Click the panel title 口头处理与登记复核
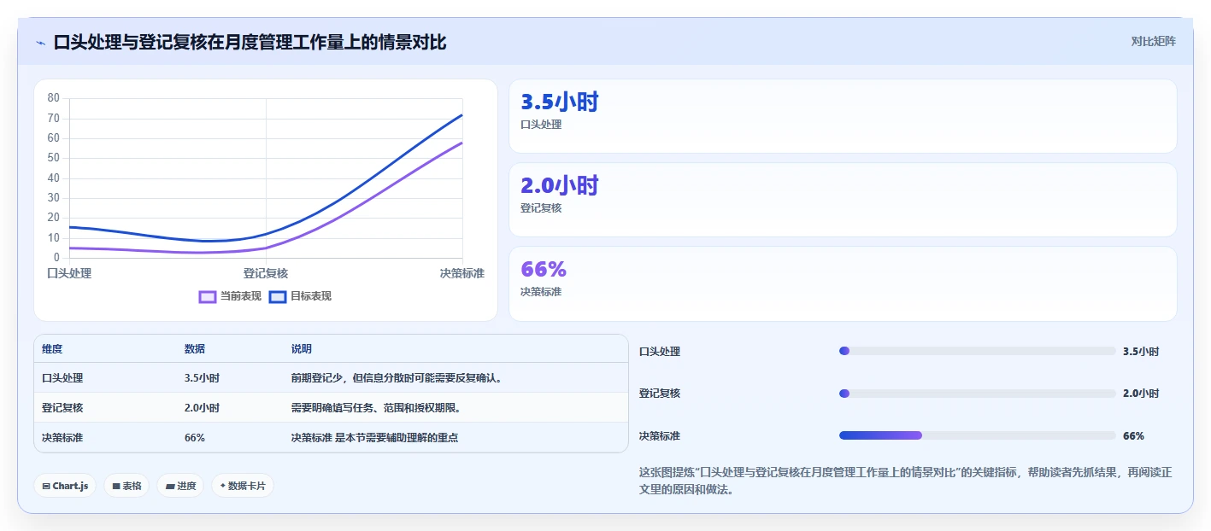 click(250, 42)
